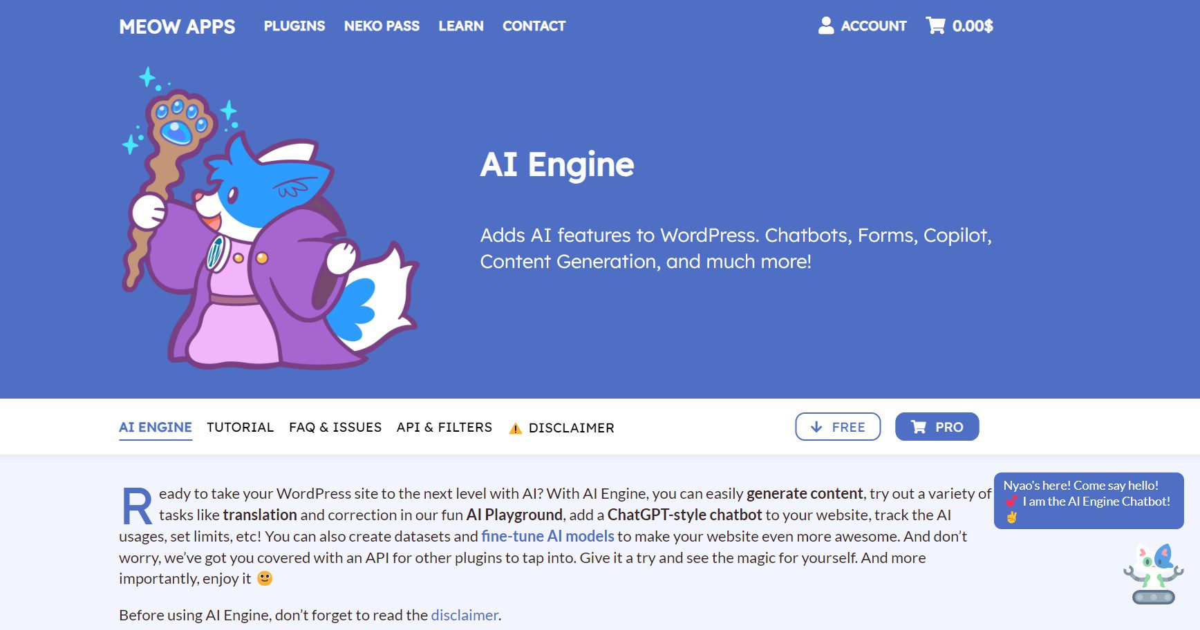
Task: Open the Account icon in the header
Action: [x=825, y=26]
